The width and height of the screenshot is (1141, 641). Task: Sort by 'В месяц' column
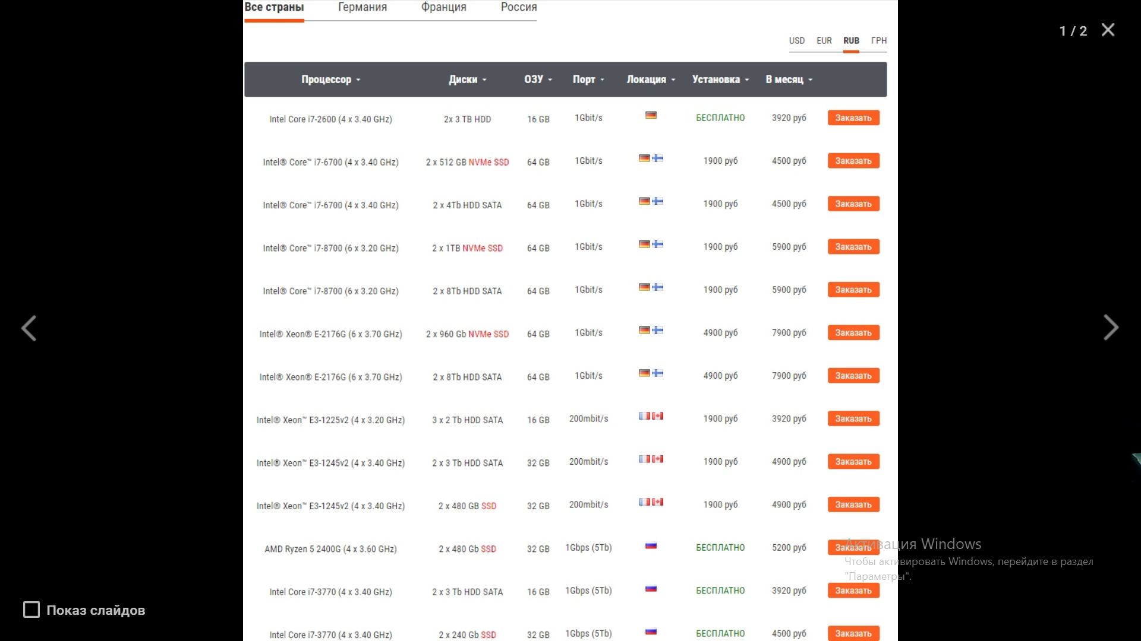(x=789, y=80)
